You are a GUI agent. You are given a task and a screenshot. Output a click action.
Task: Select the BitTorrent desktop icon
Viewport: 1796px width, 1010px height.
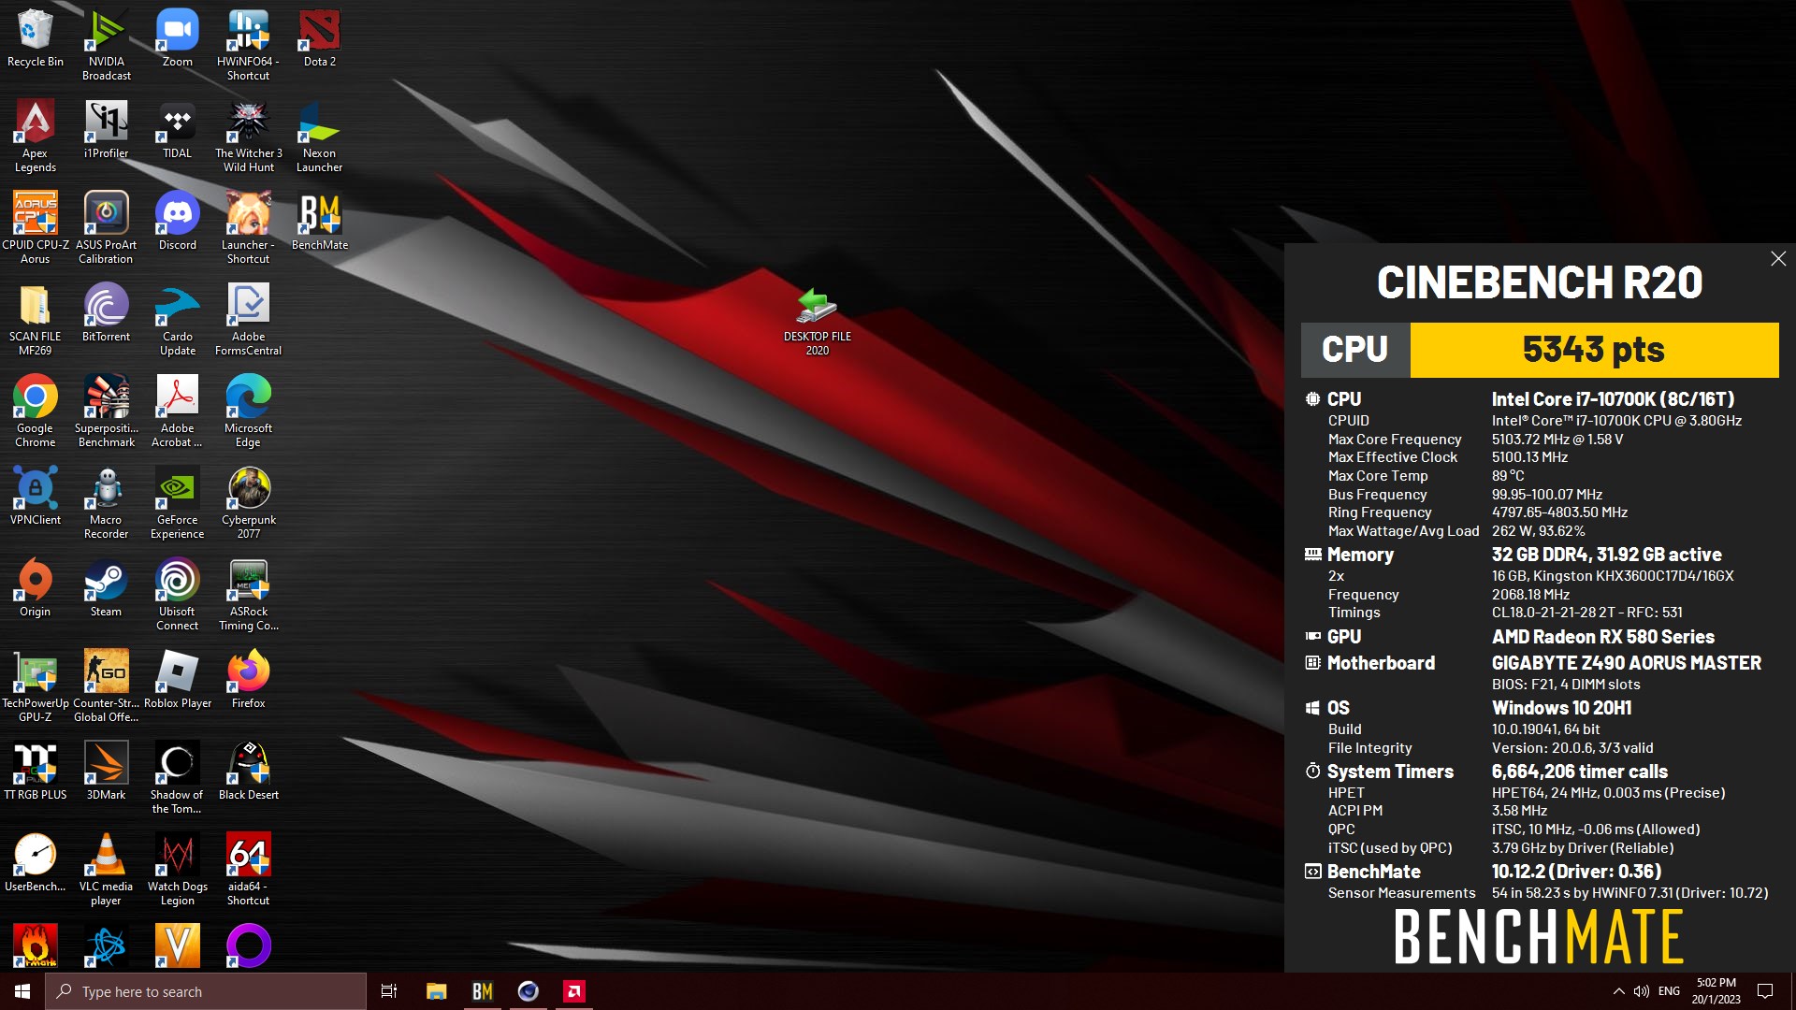(x=107, y=314)
